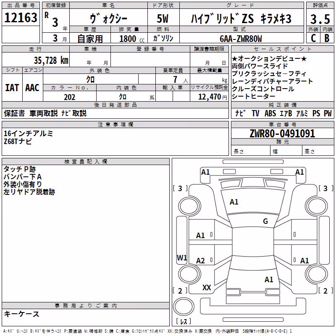Select the A1 mark on the hood
This screenshot has width=336, height=336.
[x=234, y=202]
